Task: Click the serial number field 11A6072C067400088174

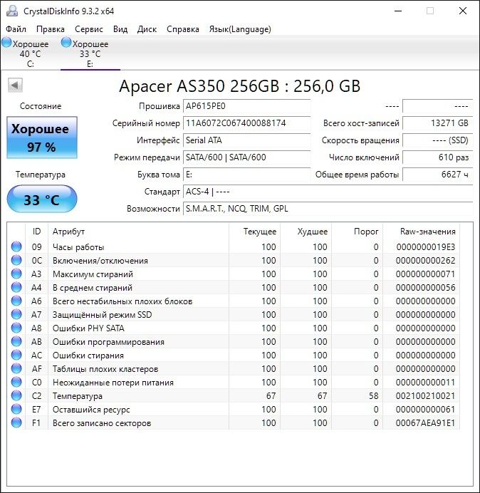Action: pos(246,123)
